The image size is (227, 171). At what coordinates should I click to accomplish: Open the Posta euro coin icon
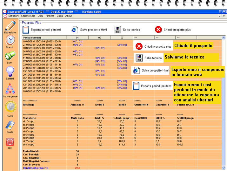point(10,107)
